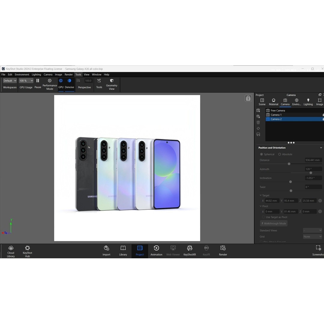Open the Import dialog
Image resolution: width=324 pixels, height=324 pixels.
tap(106, 251)
